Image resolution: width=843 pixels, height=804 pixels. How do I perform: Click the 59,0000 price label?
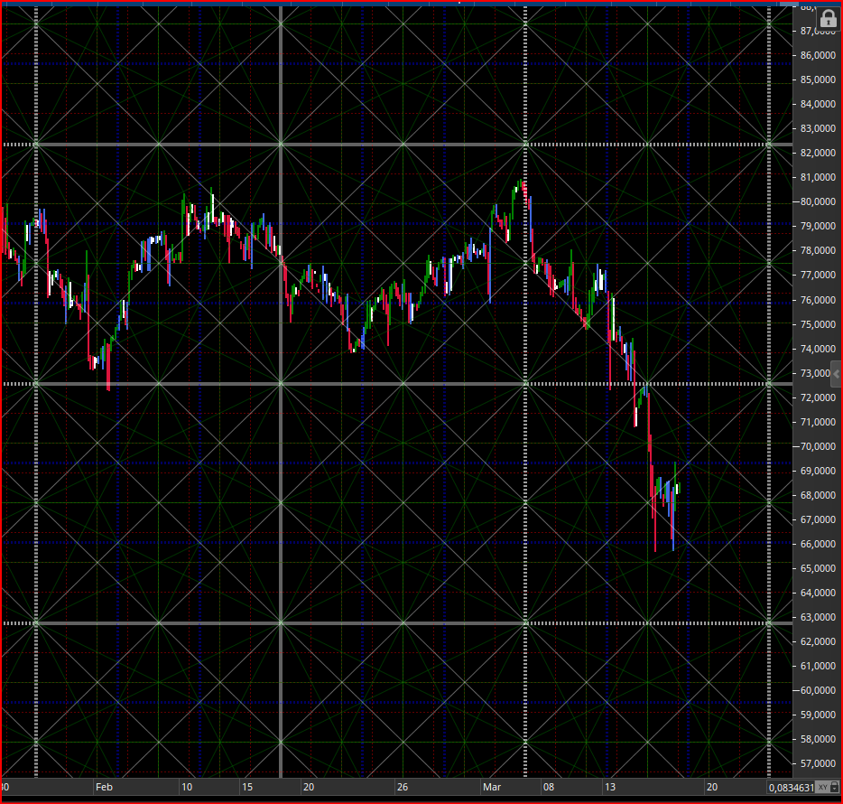(x=818, y=715)
